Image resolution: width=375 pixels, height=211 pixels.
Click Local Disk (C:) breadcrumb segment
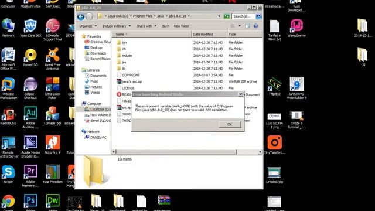(118, 16)
